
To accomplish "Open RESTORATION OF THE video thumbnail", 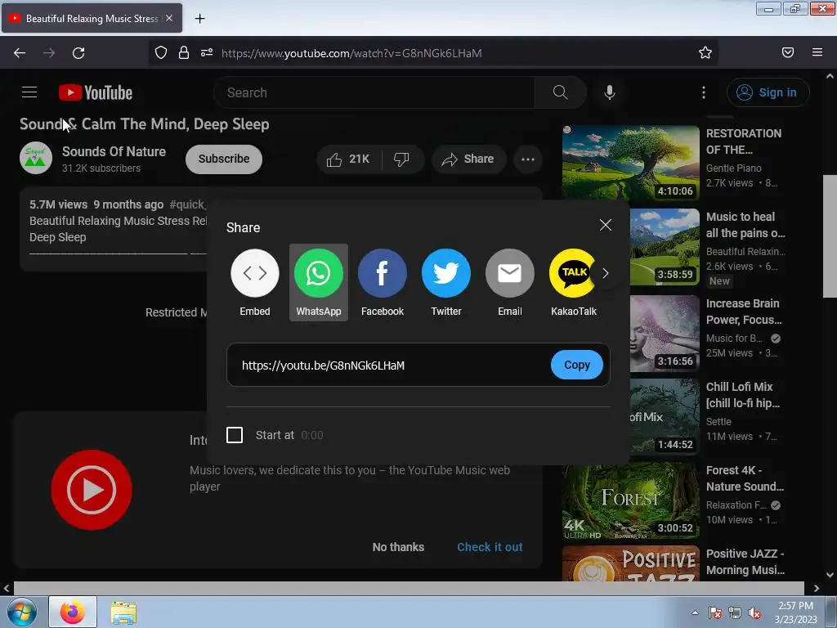I will click(630, 163).
